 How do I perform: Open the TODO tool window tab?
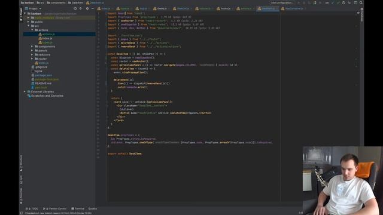click(32, 208)
